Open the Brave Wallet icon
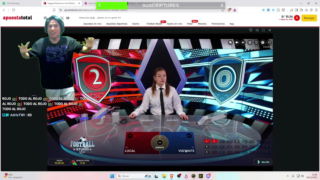 (301, 10)
